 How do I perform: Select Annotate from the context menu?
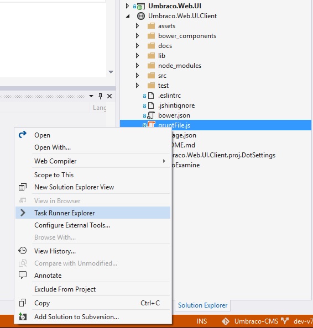(92, 276)
